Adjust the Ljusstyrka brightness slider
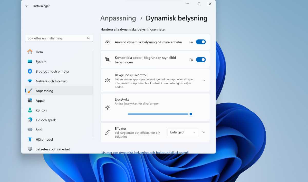Viewport: 308px width, 182px height. tap(191, 114)
